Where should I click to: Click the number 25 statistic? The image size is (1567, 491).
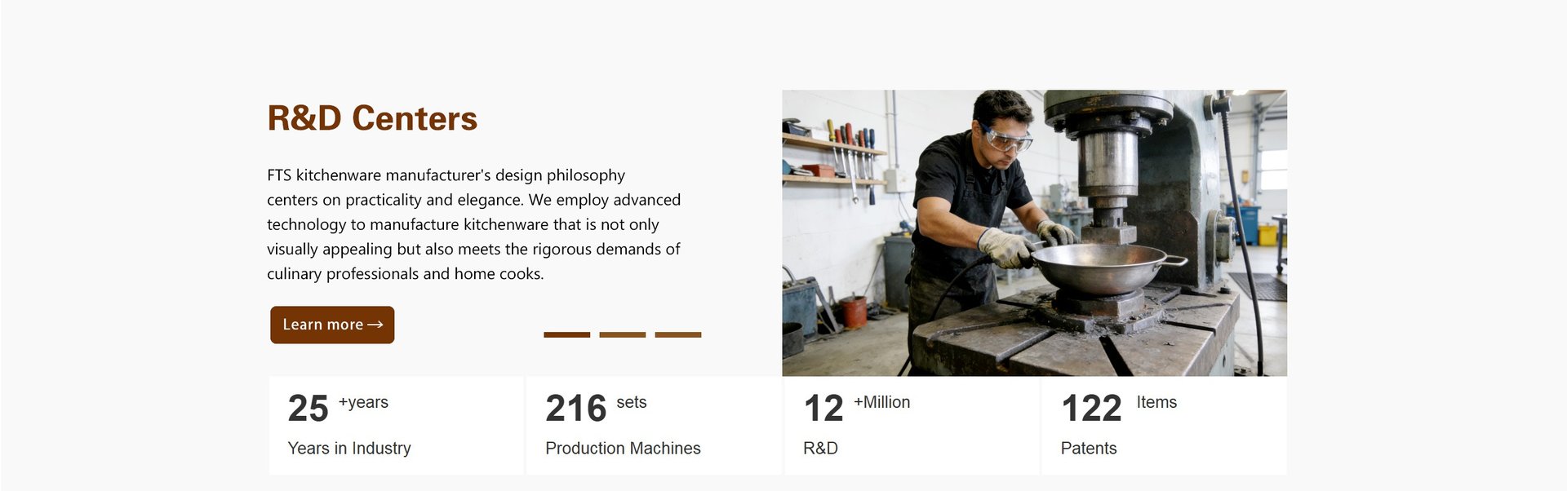click(308, 409)
